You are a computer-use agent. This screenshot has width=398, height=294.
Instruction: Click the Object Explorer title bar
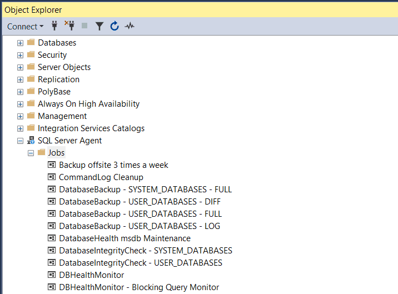[200, 10]
